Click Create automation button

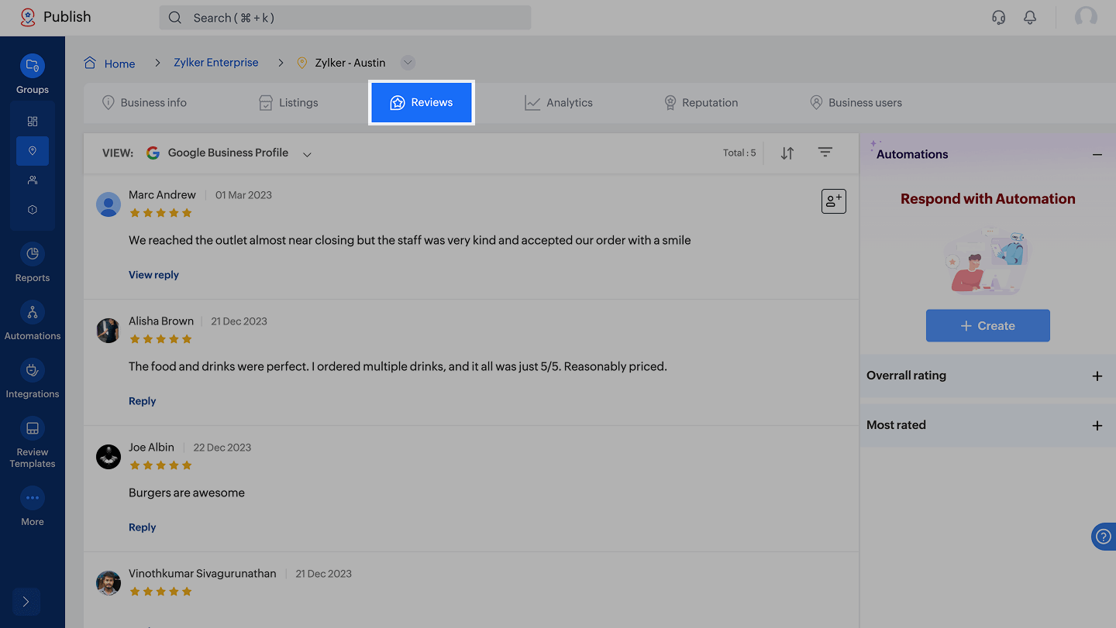[x=988, y=326]
